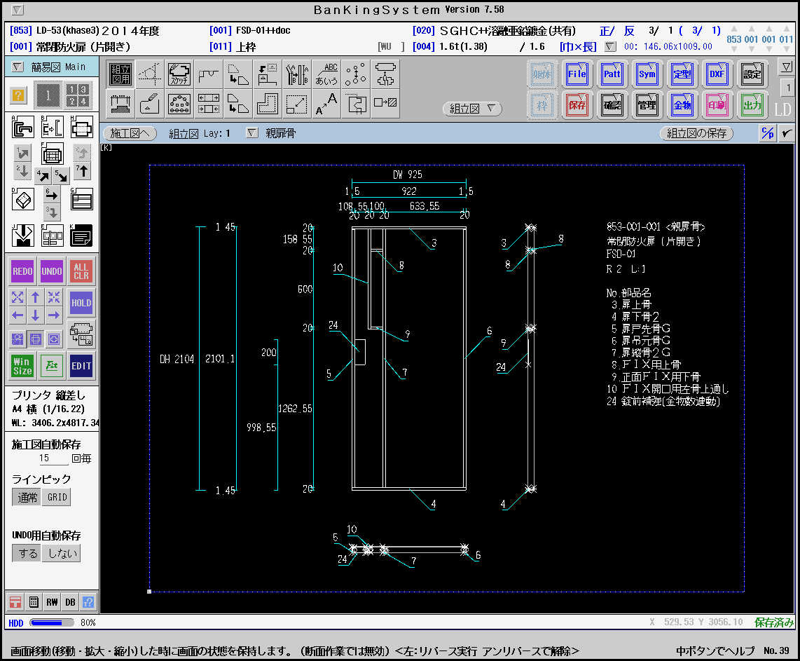Open the 巾×長 dropdown arrow

point(609,47)
